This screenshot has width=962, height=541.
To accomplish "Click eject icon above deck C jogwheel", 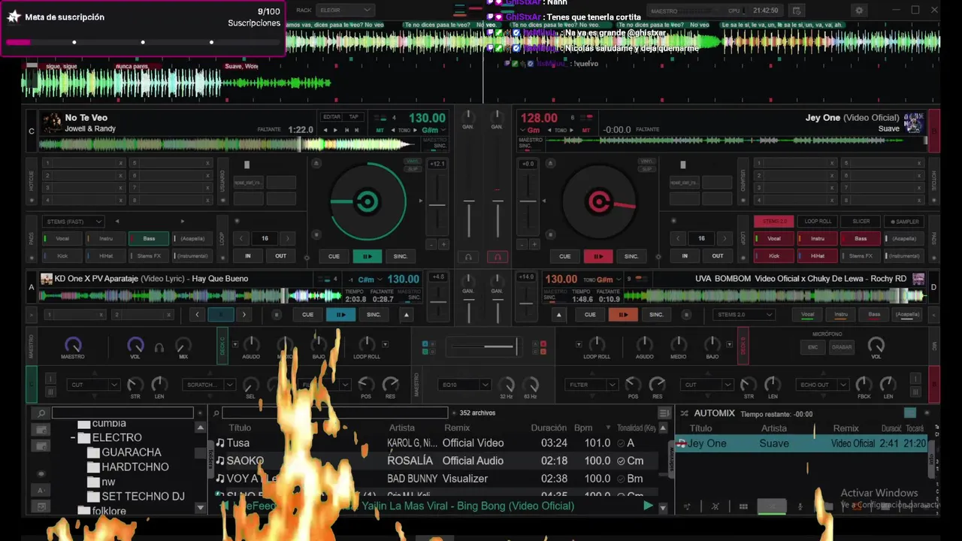I will [x=316, y=163].
